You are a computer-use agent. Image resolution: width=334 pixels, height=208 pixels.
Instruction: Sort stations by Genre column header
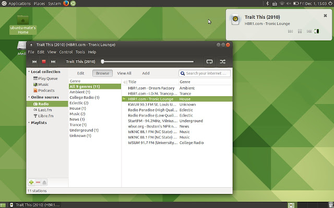206,82
